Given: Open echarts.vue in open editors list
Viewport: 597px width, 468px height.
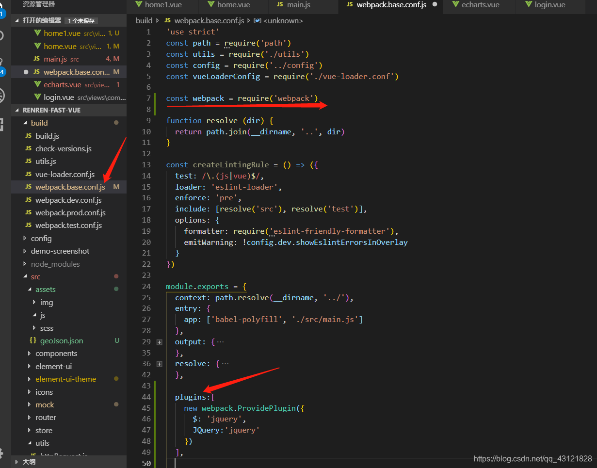Looking at the screenshot, I should pos(69,84).
